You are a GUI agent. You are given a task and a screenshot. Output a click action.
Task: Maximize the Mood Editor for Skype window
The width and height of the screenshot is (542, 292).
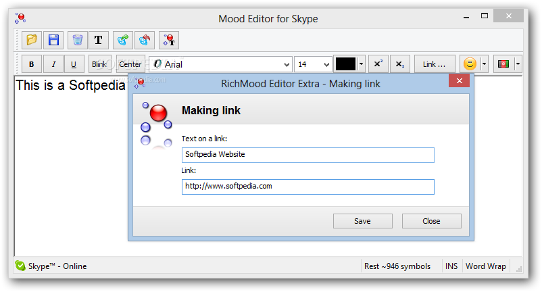coord(485,16)
